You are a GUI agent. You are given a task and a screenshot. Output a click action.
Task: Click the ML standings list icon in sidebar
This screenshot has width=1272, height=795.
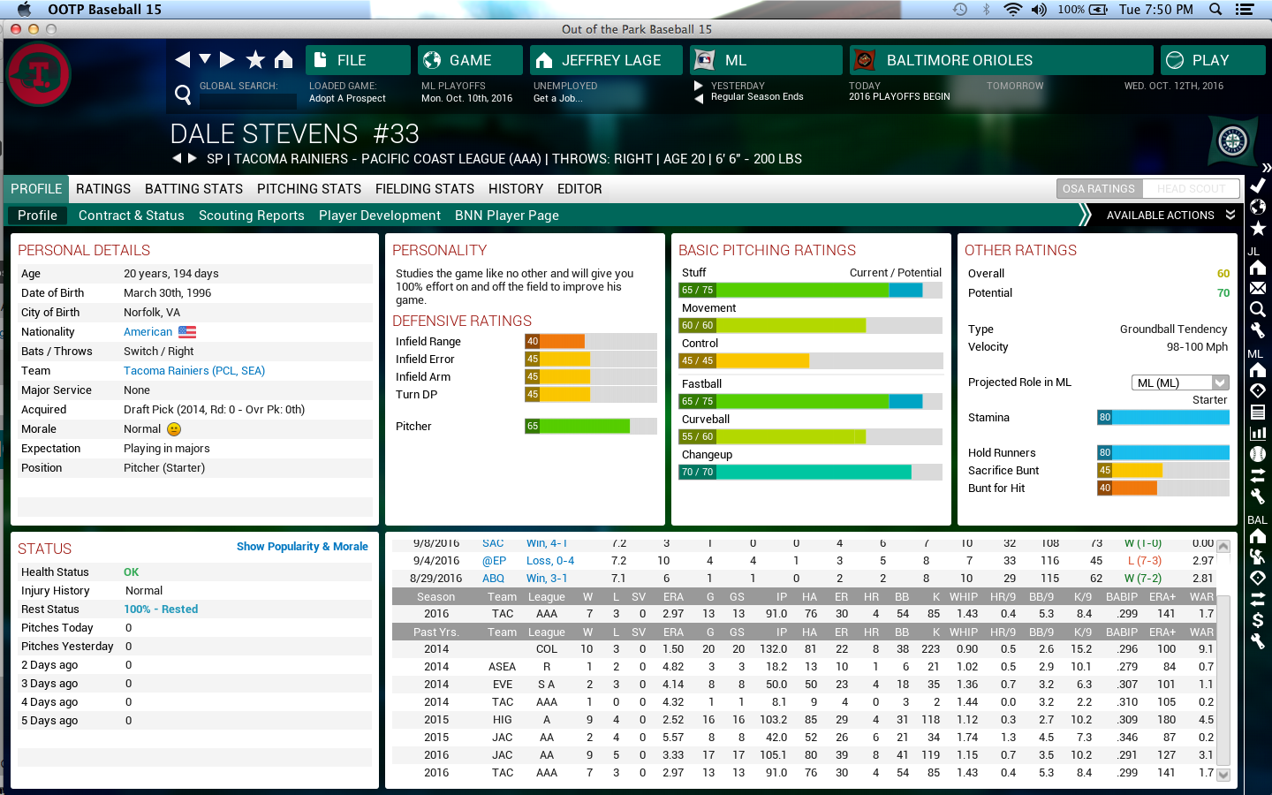(1258, 412)
